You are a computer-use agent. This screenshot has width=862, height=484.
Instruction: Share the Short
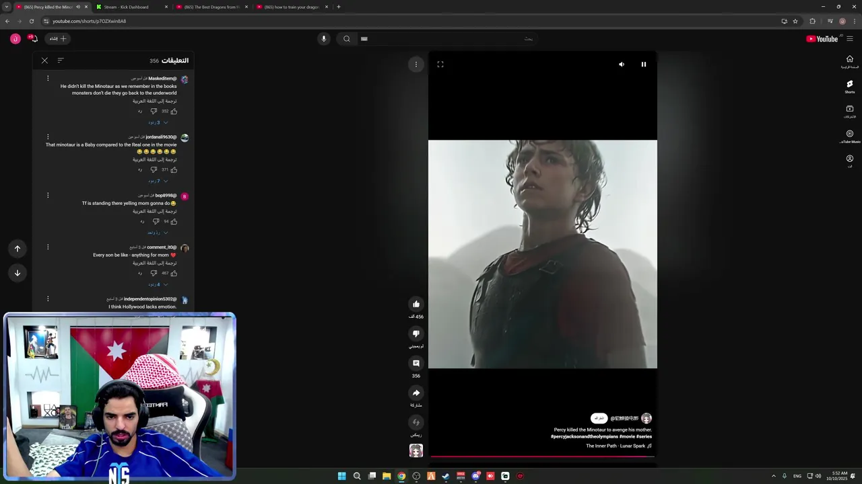click(x=416, y=393)
